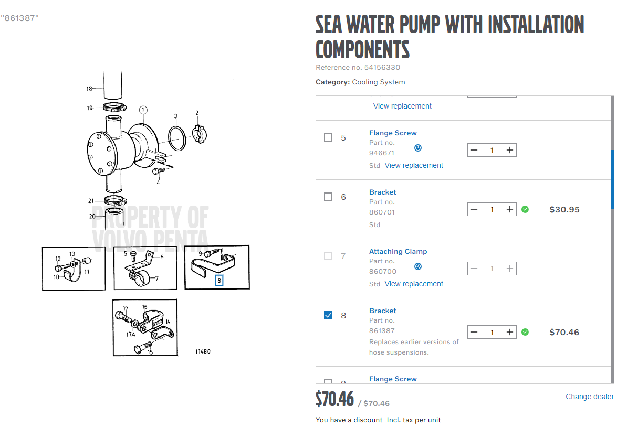Click View replacement for part 946671
The height and width of the screenshot is (428, 617).
click(x=414, y=165)
